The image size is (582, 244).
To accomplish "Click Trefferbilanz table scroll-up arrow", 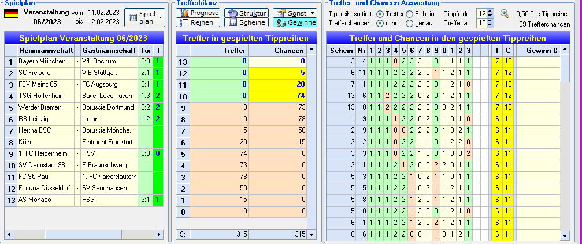I will point(312,49).
